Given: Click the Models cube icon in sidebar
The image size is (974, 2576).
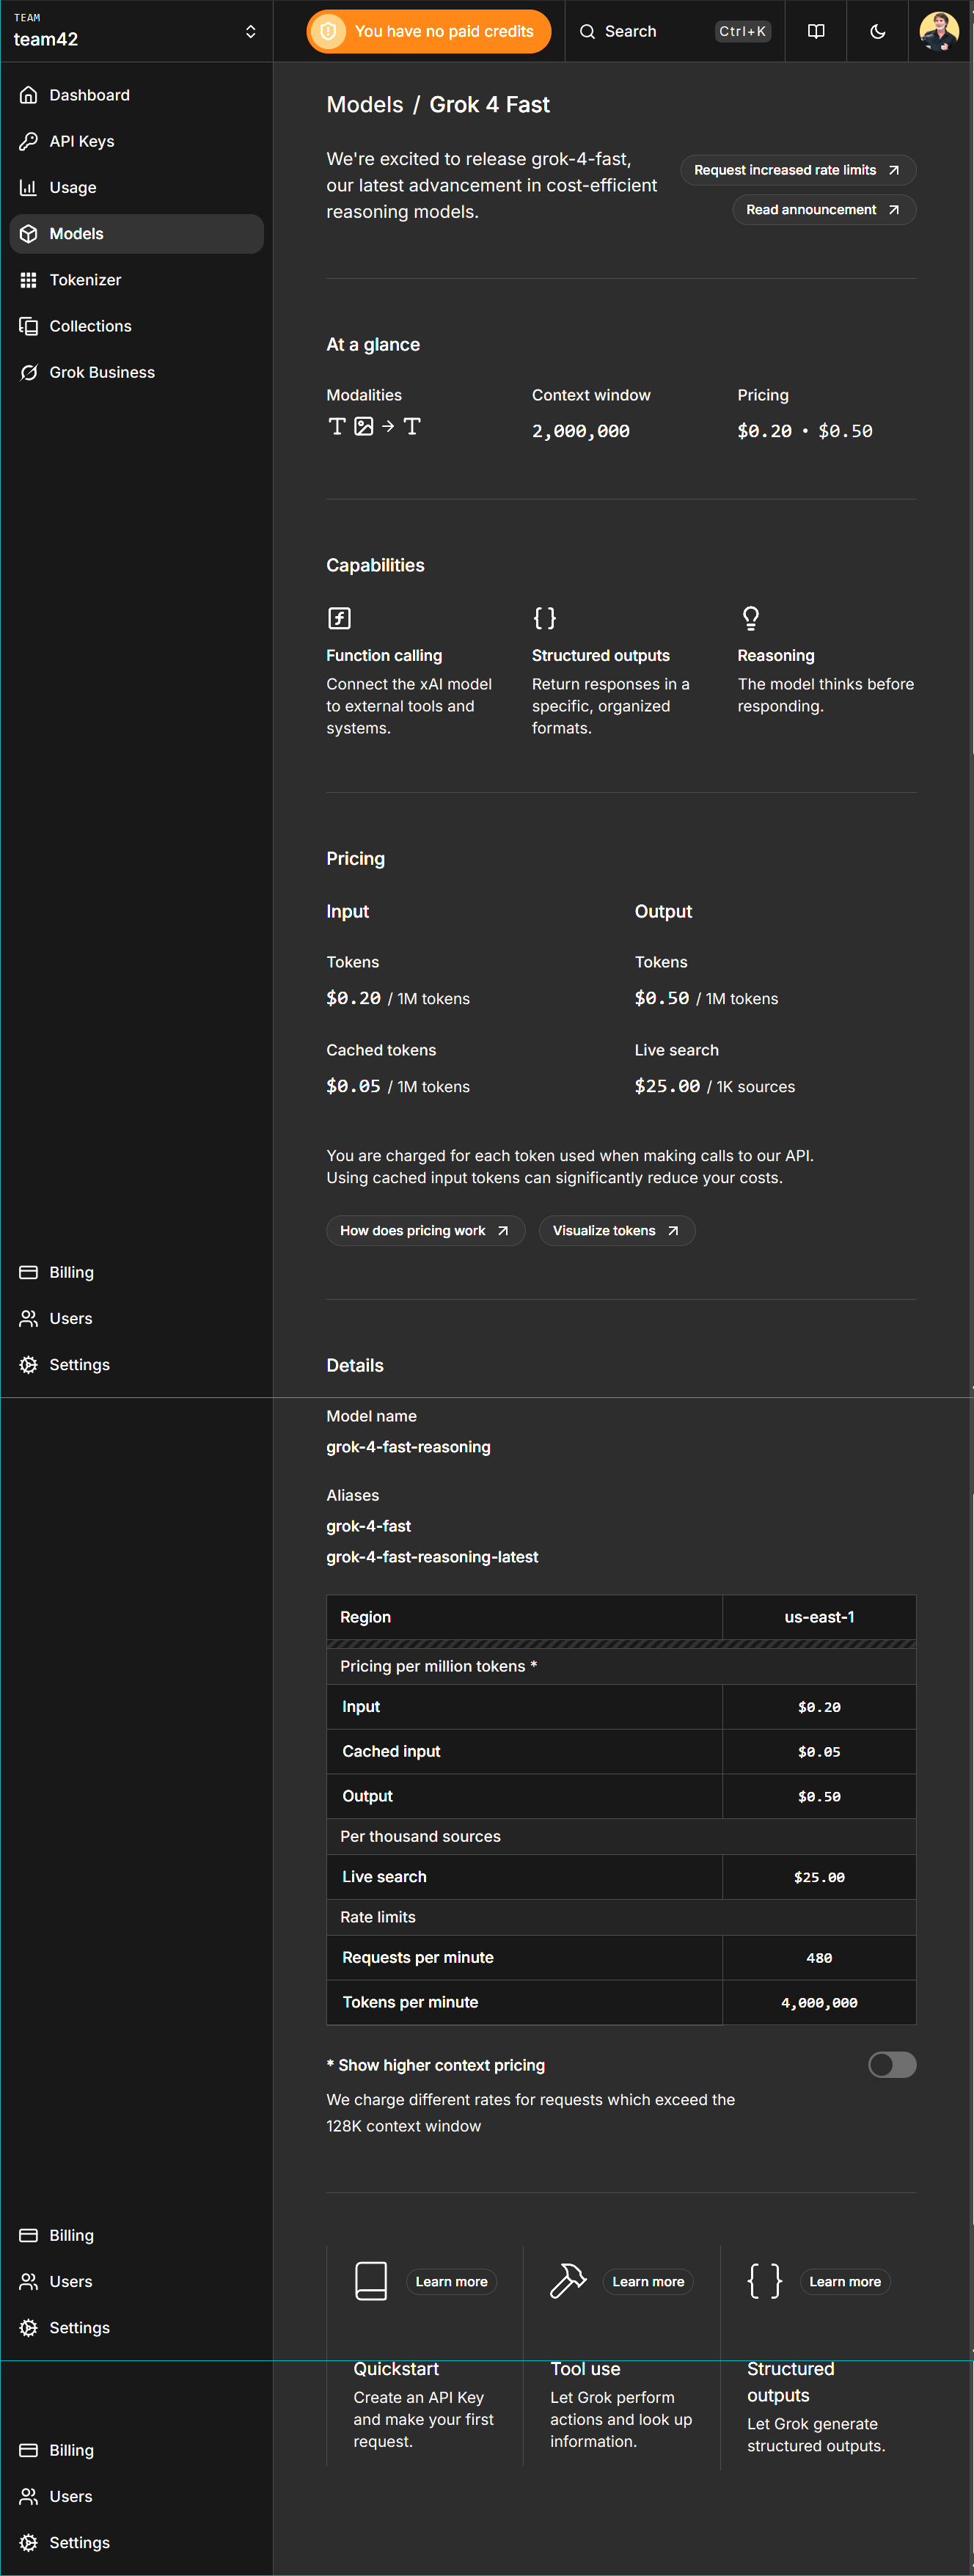Looking at the screenshot, I should click(29, 234).
